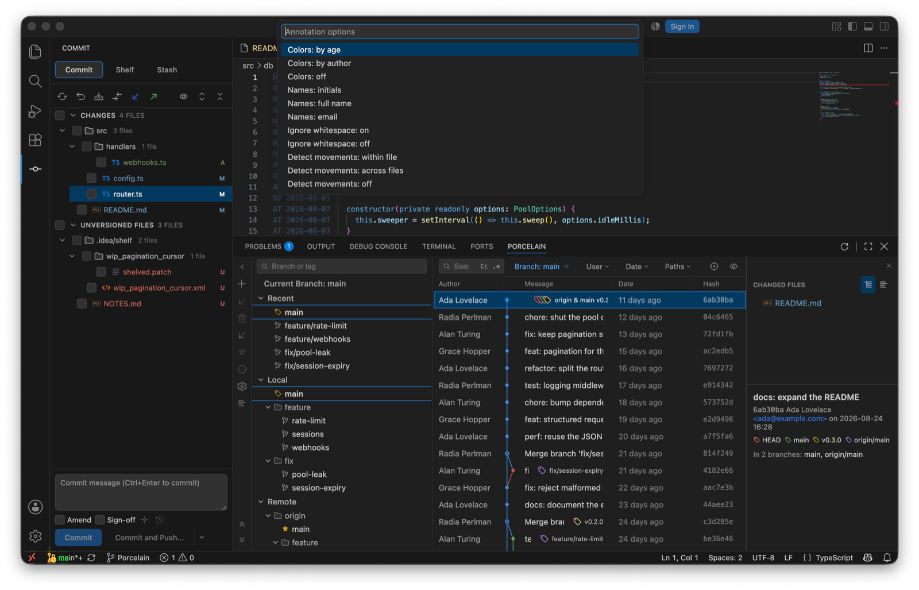Check the NOTES.md file checkbox
Image resolution: width=919 pixels, height=590 pixels.
[82, 304]
